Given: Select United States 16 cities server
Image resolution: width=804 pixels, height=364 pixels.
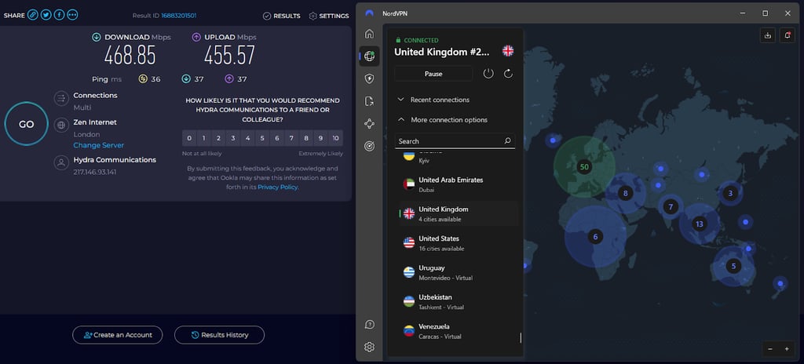Looking at the screenshot, I should [x=458, y=243].
